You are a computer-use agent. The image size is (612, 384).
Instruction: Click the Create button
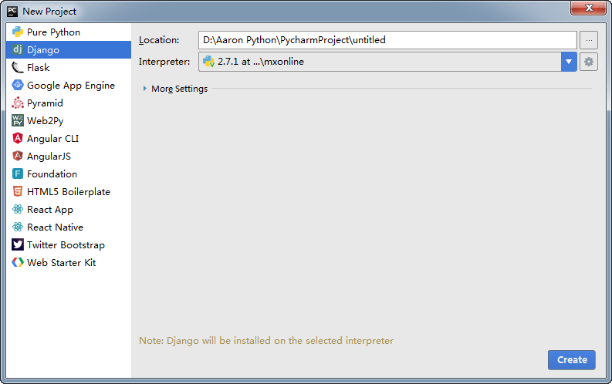[x=571, y=360]
